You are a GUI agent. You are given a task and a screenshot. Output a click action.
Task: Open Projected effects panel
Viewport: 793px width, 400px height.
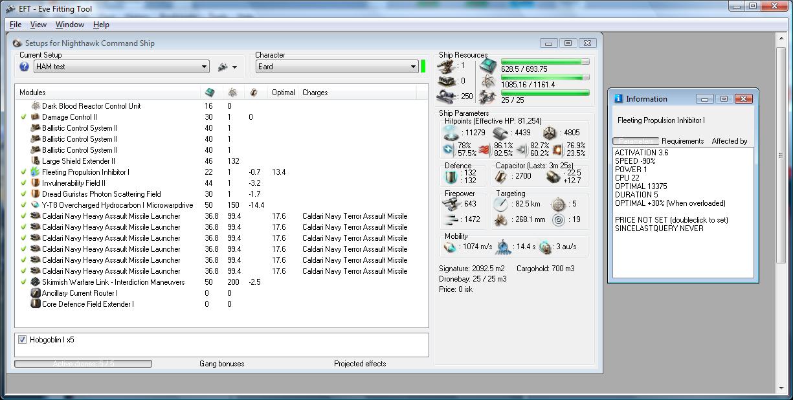[359, 364]
